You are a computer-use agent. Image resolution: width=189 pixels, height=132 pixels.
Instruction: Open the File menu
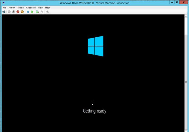pyautogui.click(x=5, y=8)
